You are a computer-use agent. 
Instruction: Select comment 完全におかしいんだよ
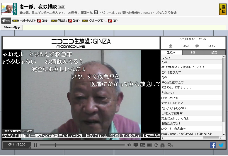pyautogui.click(x=192, y=118)
